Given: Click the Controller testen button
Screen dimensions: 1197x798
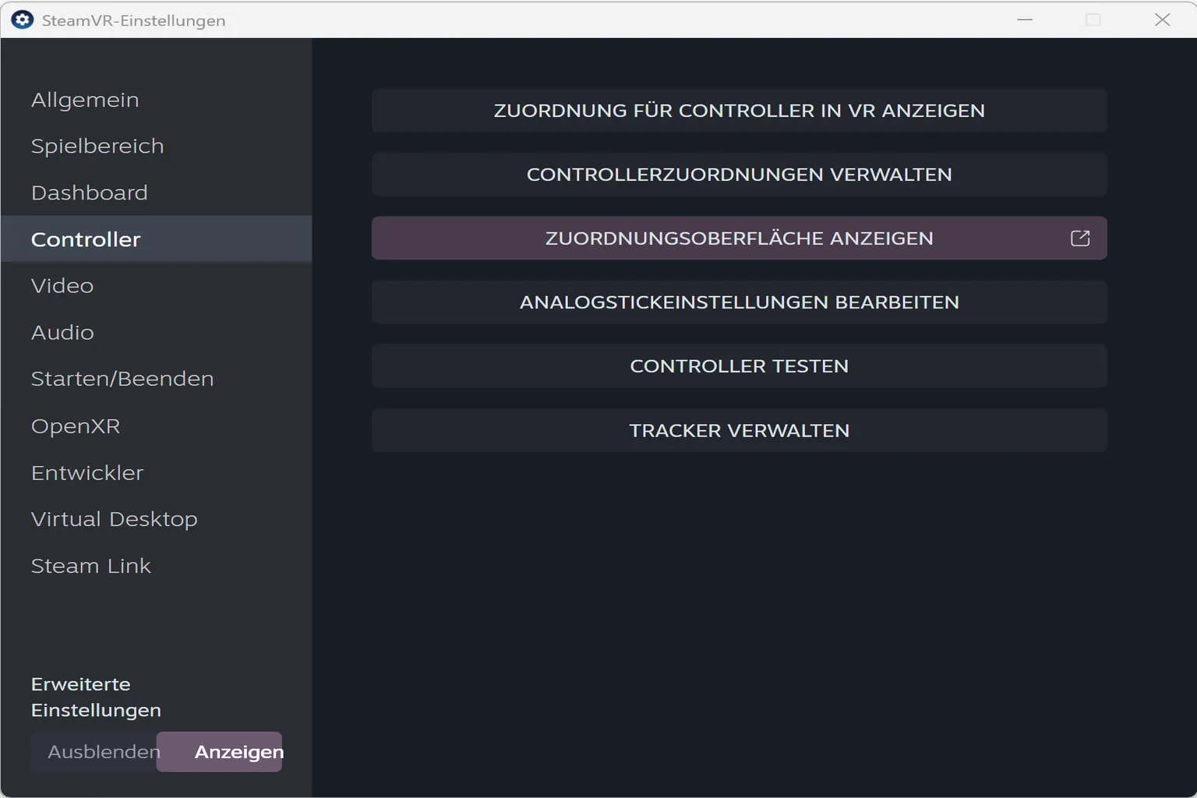Looking at the screenshot, I should point(739,366).
